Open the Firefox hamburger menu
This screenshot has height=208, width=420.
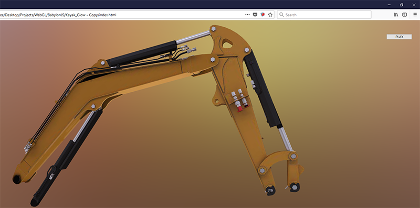(x=415, y=15)
